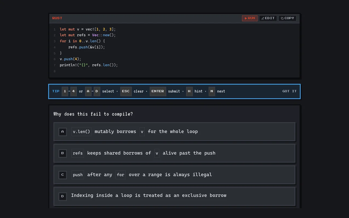Click the TIP label in the hint bar

pyautogui.click(x=56, y=91)
